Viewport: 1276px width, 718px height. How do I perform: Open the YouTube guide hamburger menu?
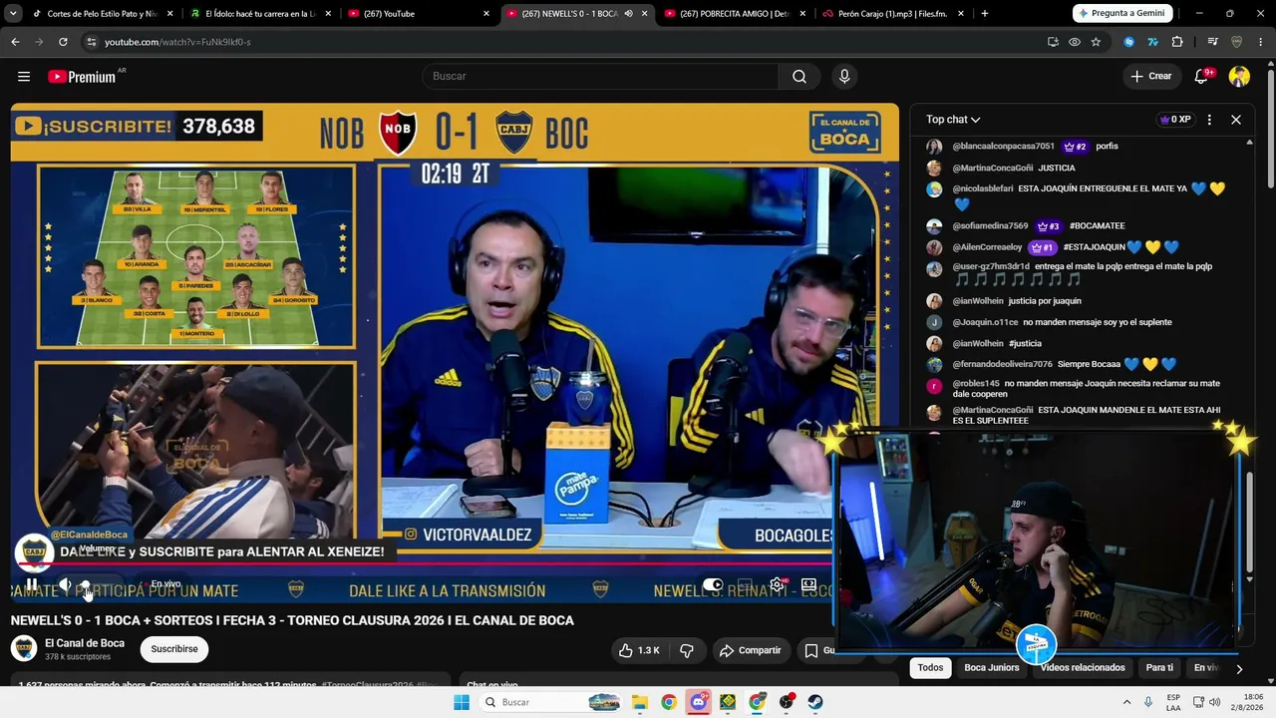(x=24, y=77)
